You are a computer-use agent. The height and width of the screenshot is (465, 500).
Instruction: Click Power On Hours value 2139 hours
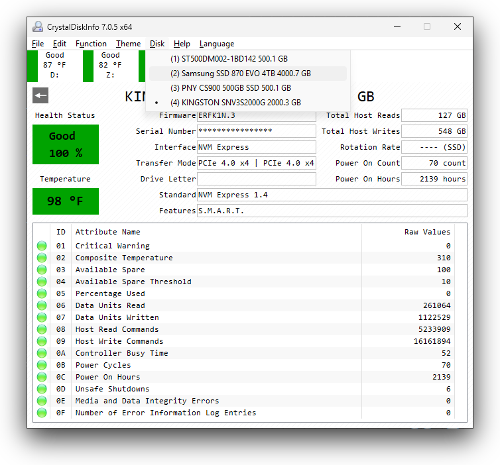tap(434, 179)
